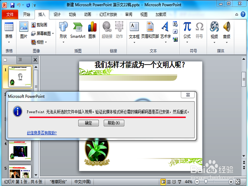
Task: Fit slide to current window
Action: (x=238, y=182)
